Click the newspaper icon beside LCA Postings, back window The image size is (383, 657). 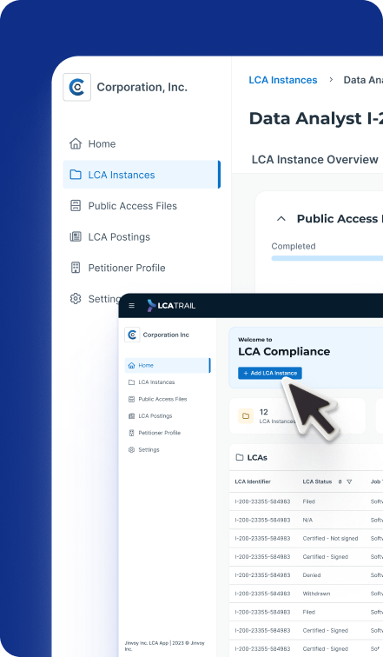pos(76,236)
